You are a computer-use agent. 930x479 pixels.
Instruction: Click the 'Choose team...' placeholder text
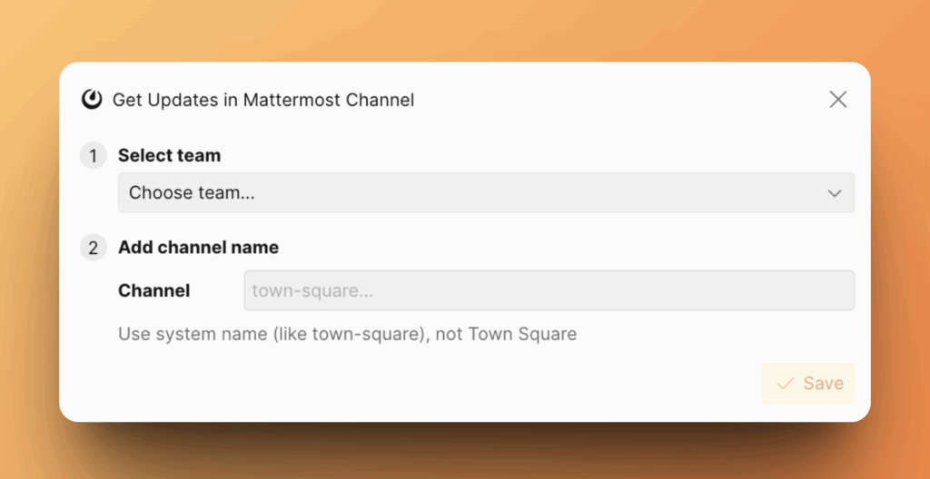click(191, 193)
